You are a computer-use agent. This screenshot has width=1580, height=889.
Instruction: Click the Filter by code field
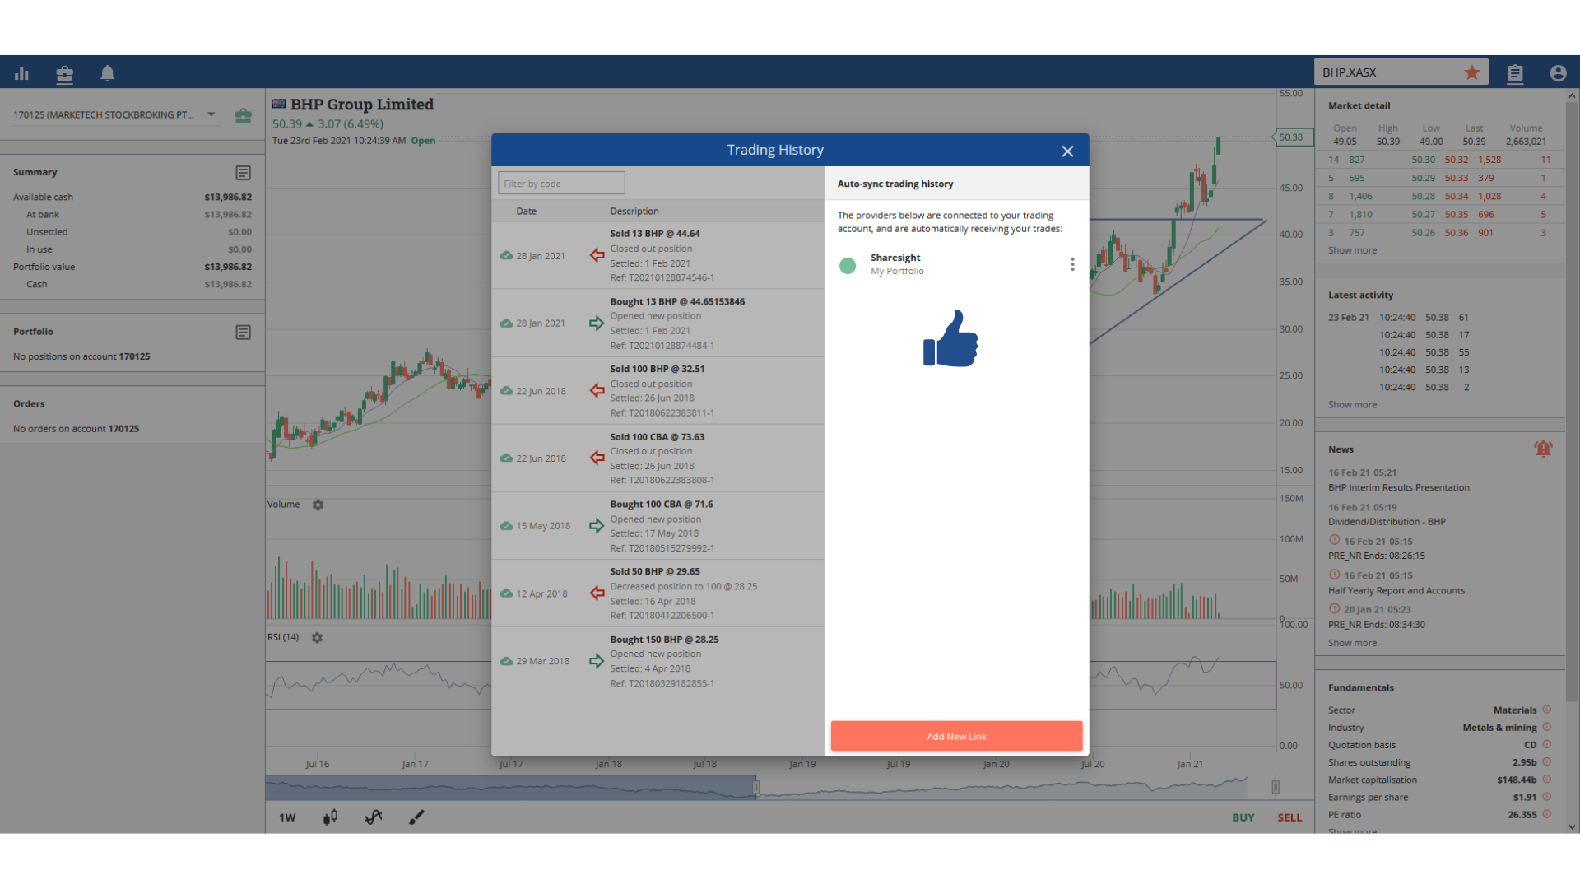[561, 184]
